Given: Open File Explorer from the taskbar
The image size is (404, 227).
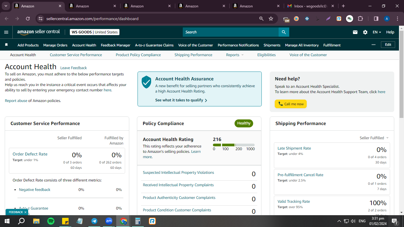Looking at the screenshot, I should click(x=36, y=221).
